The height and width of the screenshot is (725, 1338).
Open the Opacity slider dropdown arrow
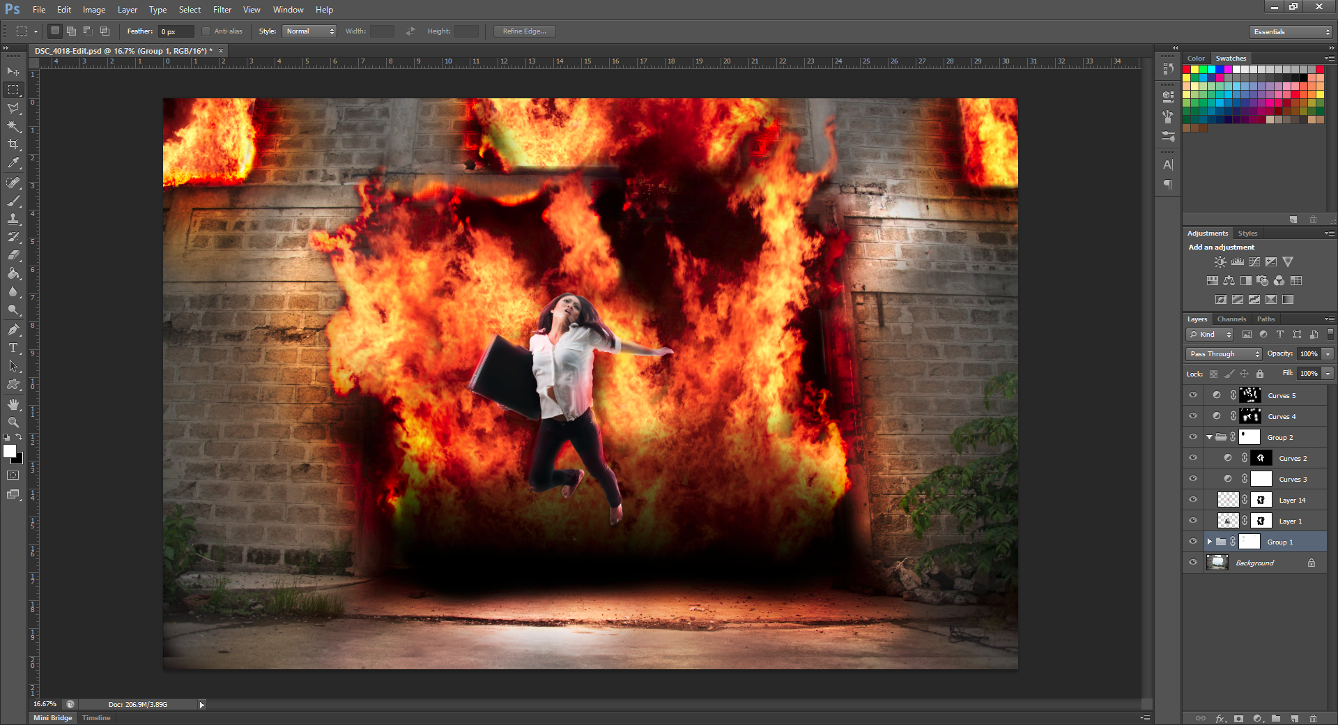(1328, 354)
